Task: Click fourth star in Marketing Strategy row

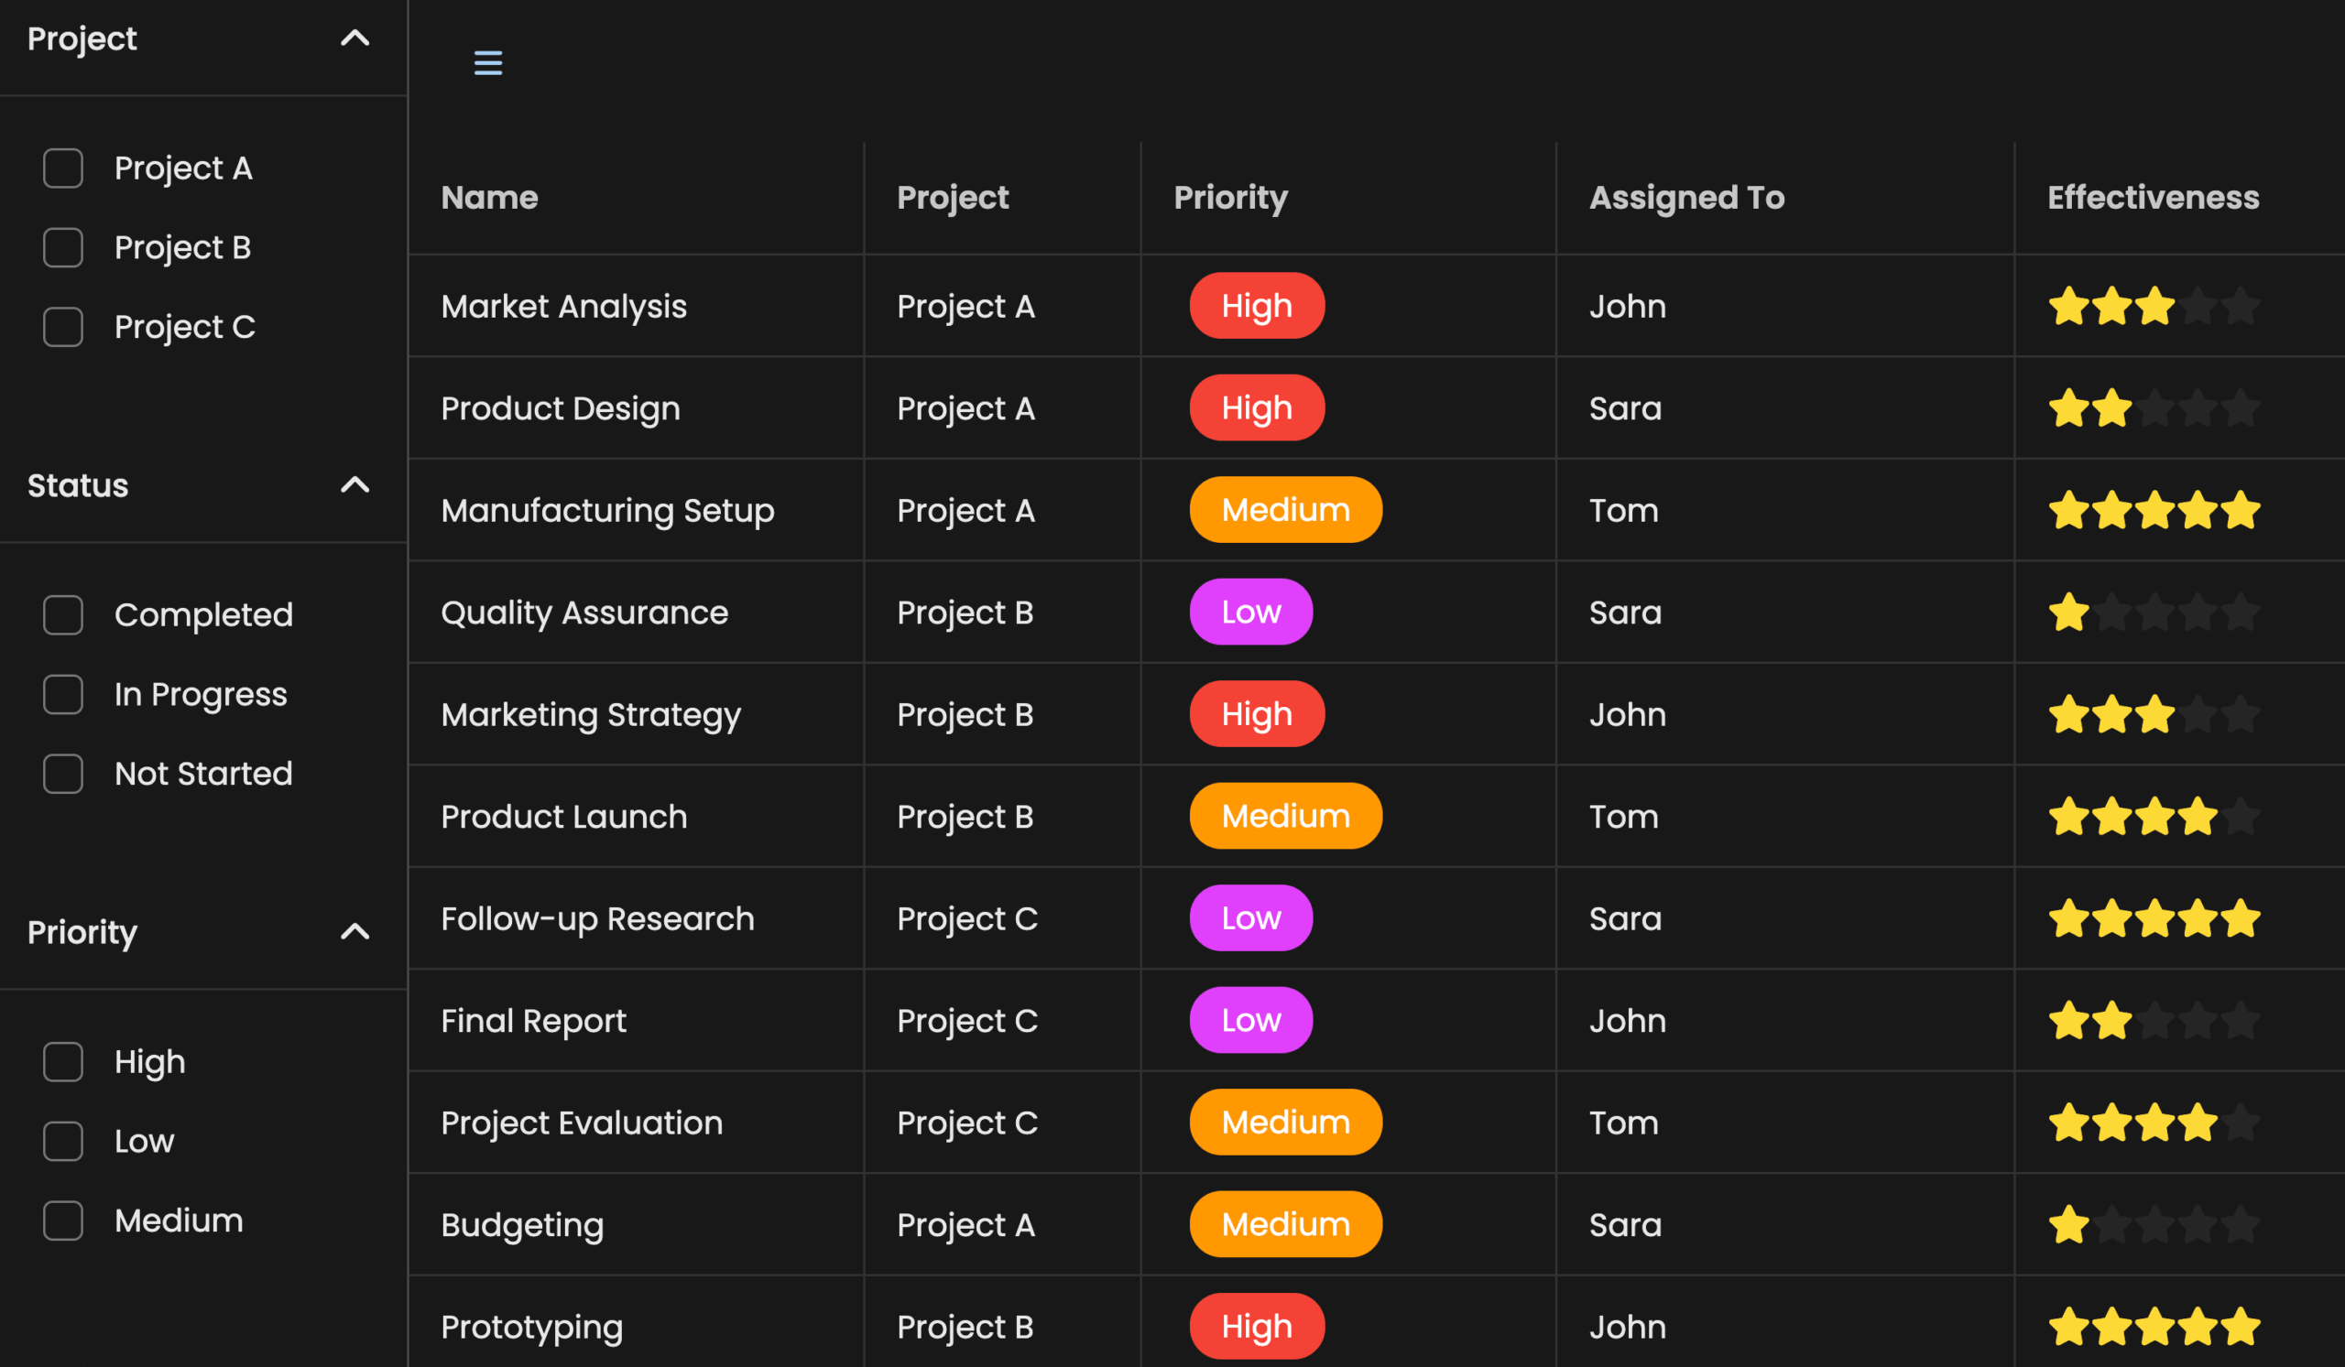Action: (x=2197, y=714)
